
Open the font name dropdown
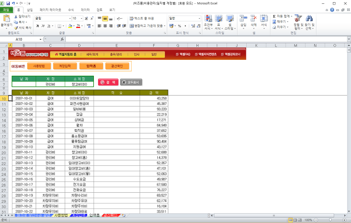[x=70, y=18]
